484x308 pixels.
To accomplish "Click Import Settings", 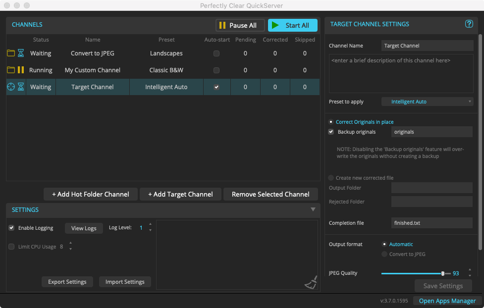I will point(125,282).
